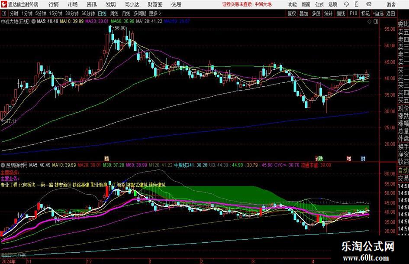The image size is (409, 264).
Task: Switch to 15分钟 period tab
Action: click(55, 13)
